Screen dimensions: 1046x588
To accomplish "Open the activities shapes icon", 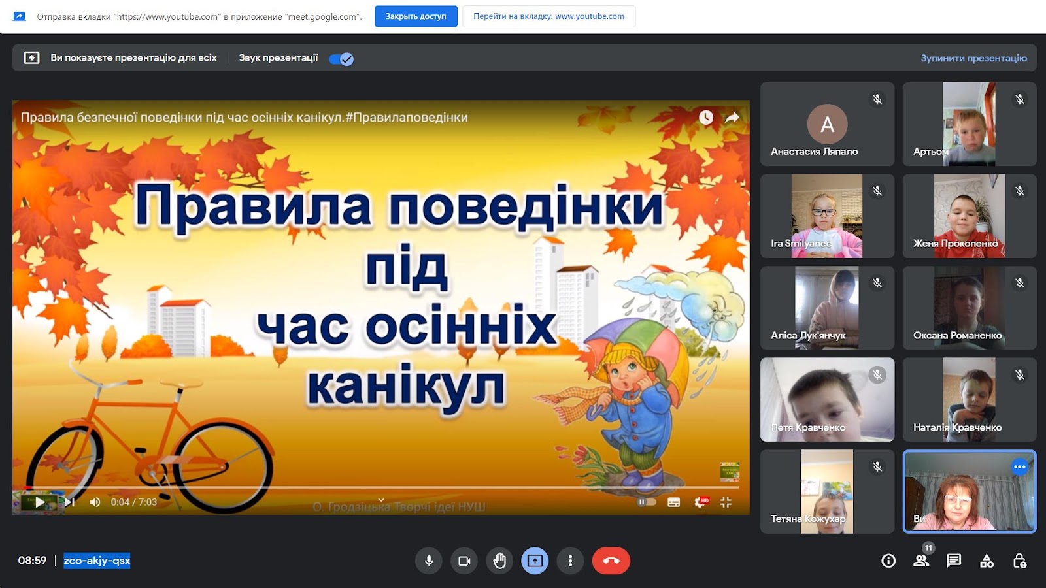I will 987,561.
